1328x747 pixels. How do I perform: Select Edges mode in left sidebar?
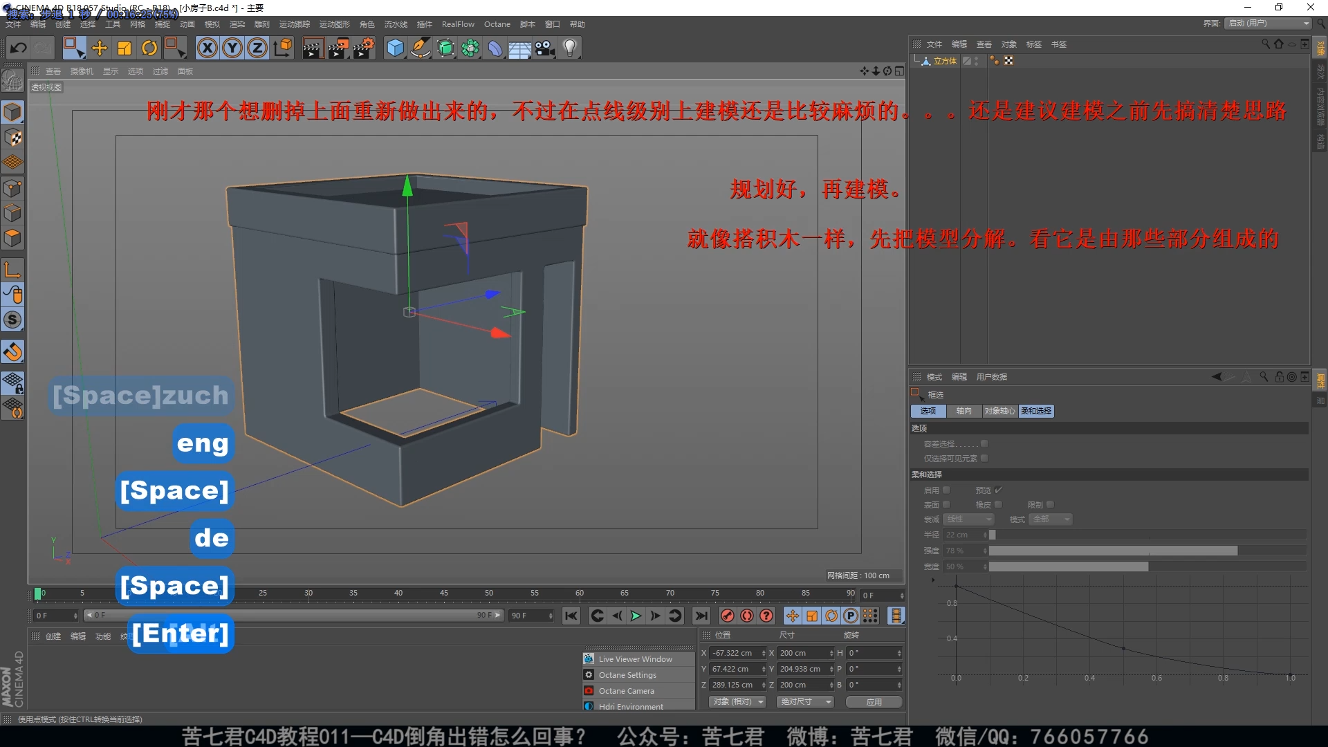pos(13,213)
